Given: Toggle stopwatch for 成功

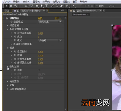Looking at the screenshot, I should pyautogui.click(x=15, y=37).
